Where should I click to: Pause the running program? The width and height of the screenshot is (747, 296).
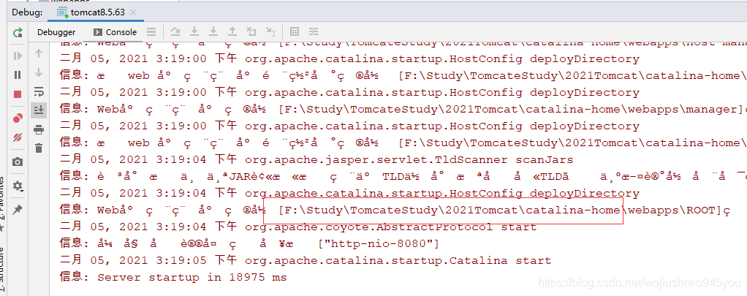click(18, 75)
